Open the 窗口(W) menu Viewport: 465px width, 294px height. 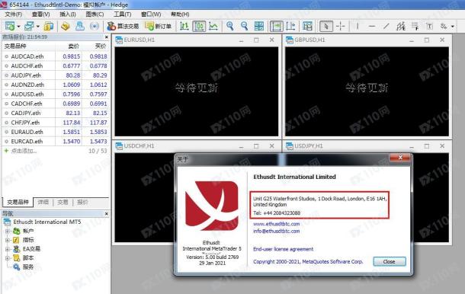(x=151, y=14)
